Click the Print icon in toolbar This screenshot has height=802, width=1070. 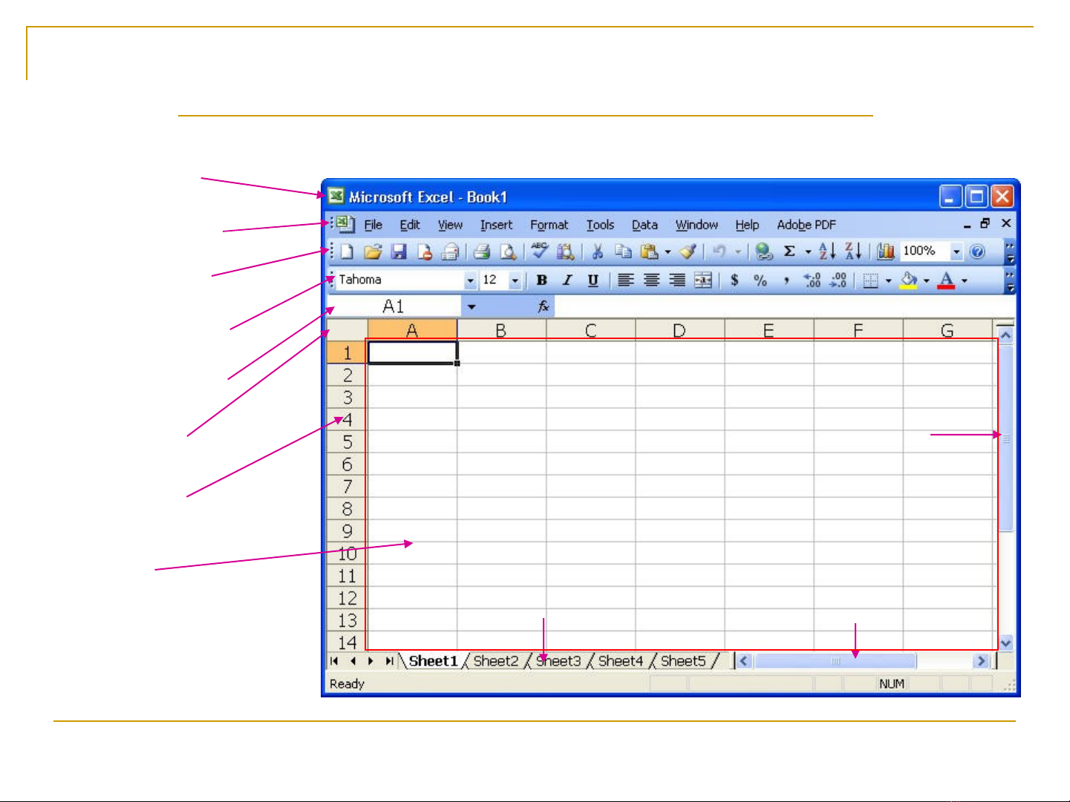coord(482,252)
